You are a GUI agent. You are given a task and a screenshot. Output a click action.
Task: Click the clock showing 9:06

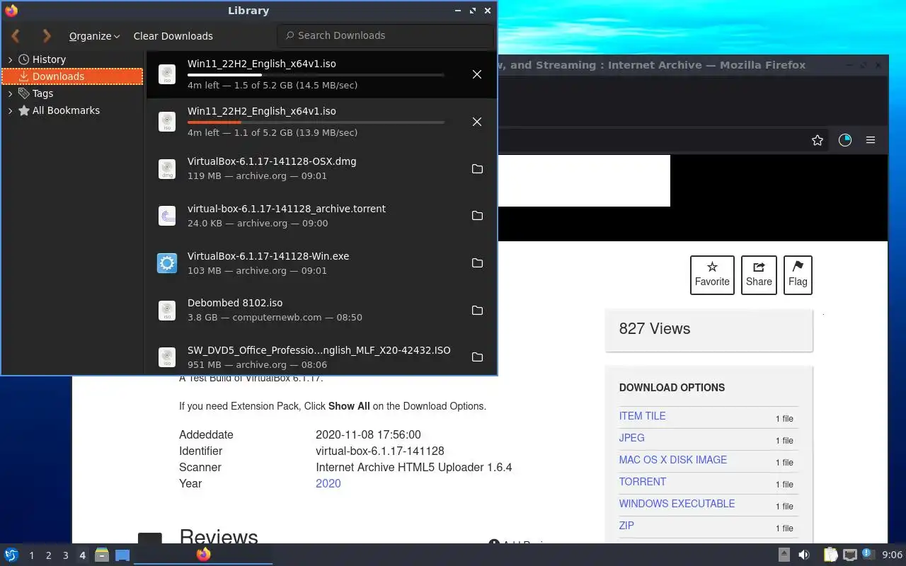(893, 555)
